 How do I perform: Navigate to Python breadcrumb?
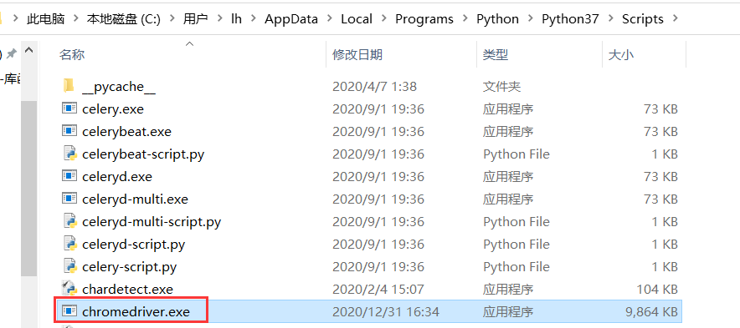tap(497, 19)
